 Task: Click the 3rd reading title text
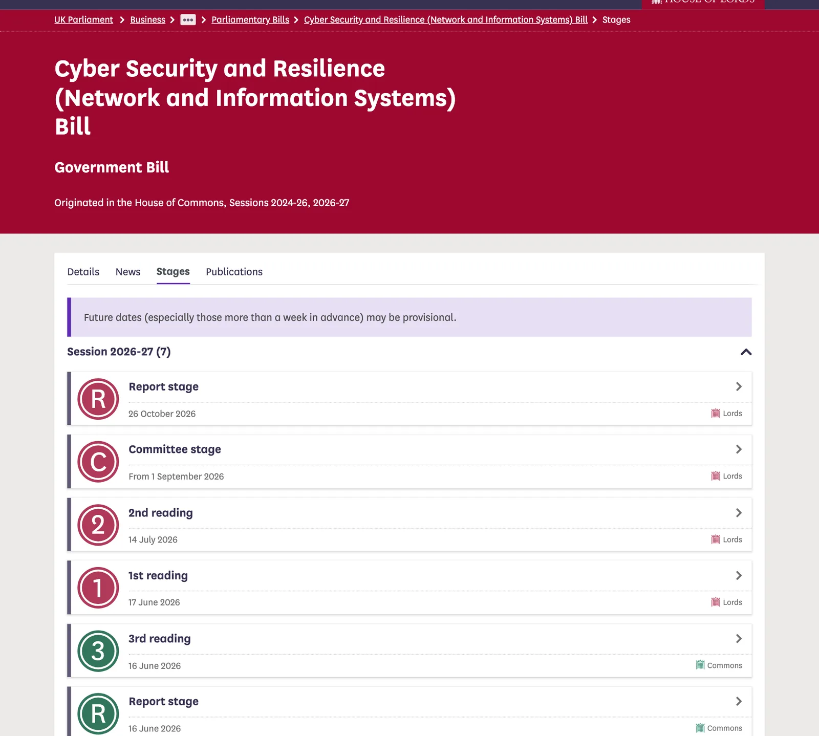pyautogui.click(x=160, y=639)
